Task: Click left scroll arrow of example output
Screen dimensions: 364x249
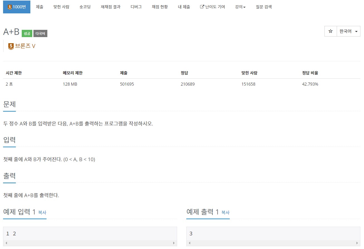Action: click(189, 243)
